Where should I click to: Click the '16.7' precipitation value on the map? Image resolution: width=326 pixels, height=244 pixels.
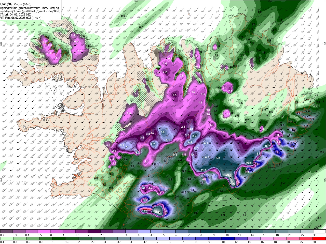click(267, 146)
